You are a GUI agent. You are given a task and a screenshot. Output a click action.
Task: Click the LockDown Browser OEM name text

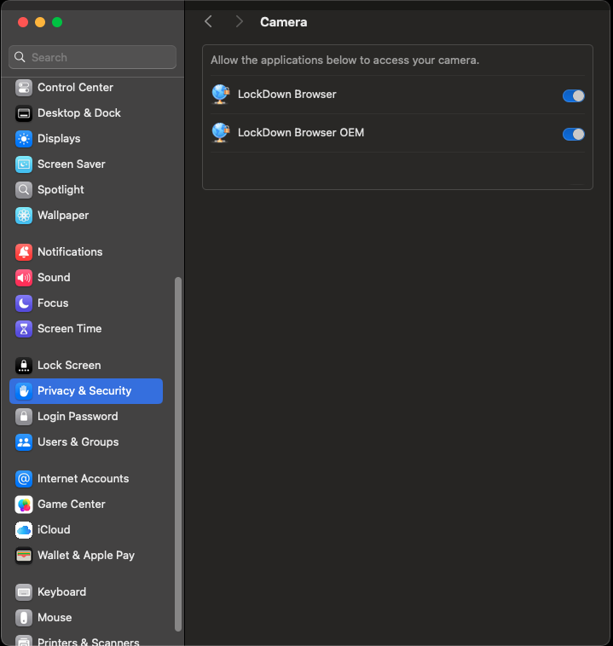(x=301, y=133)
